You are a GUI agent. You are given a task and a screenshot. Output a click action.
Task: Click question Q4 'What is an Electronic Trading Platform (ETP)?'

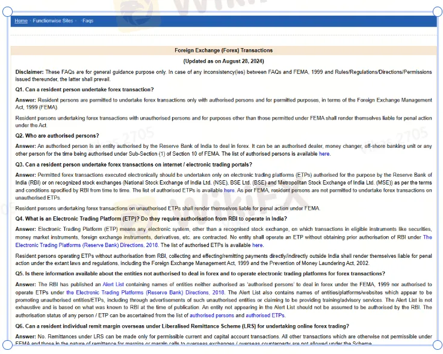click(151, 219)
